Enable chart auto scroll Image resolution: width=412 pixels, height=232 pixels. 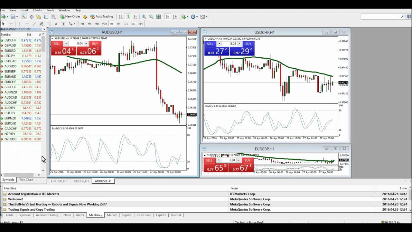pyautogui.click(x=168, y=16)
